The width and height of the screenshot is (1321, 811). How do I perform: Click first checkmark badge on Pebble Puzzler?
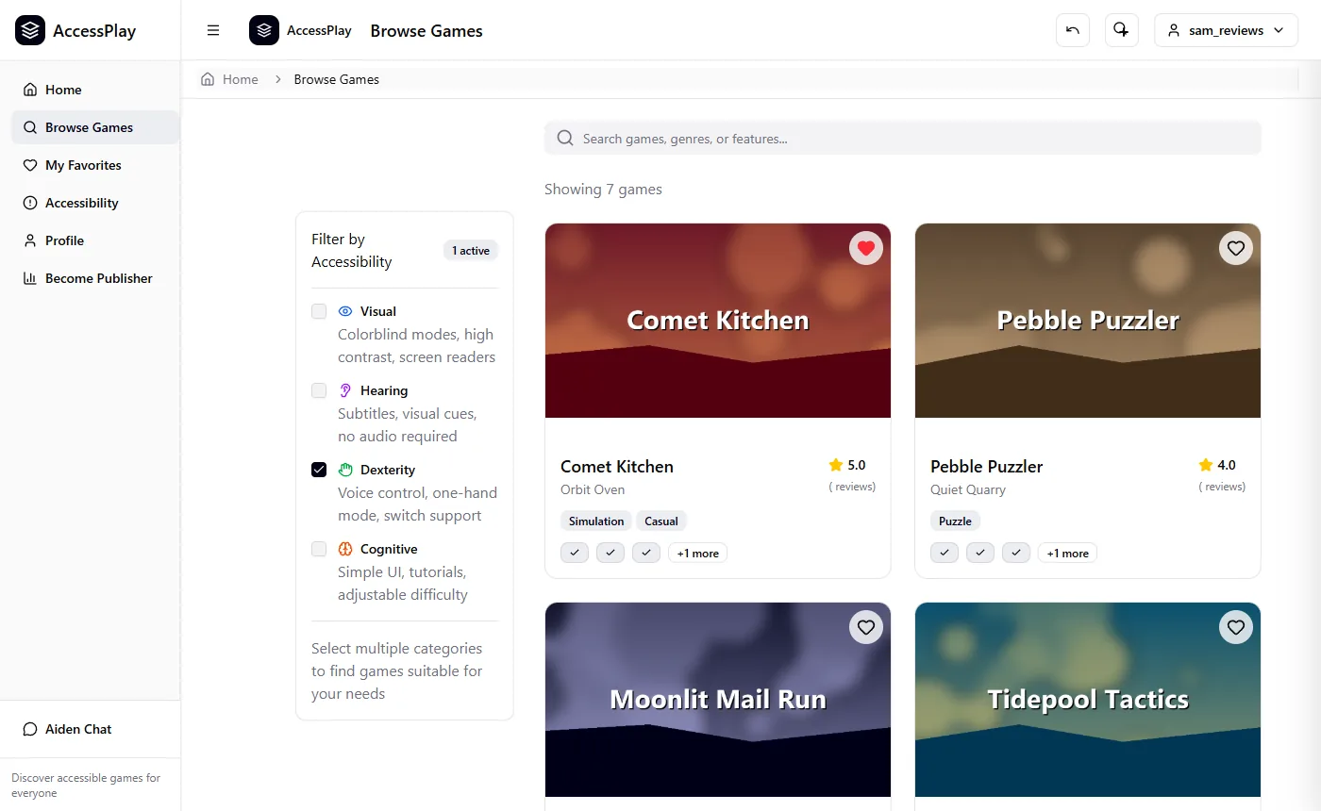click(945, 553)
